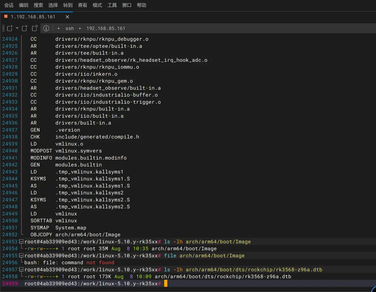Click the 10:09 timestamp

tap(144, 277)
